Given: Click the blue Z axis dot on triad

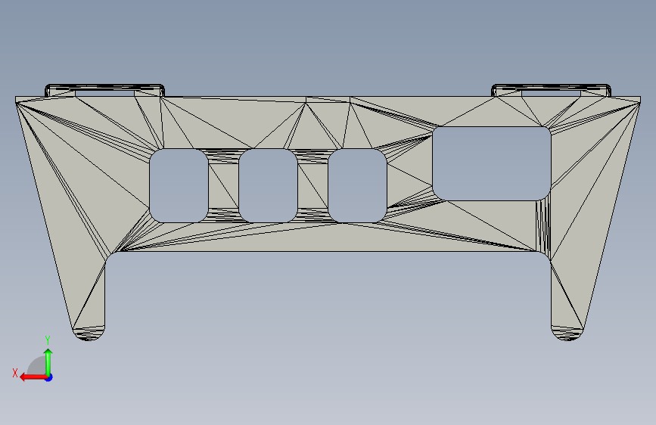Looking at the screenshot, I should pyautogui.click(x=49, y=377).
